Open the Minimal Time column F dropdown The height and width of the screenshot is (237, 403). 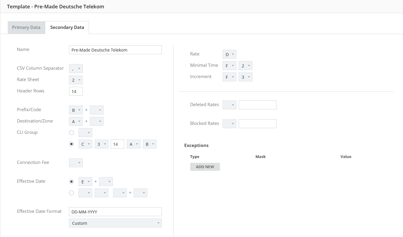[229, 66]
